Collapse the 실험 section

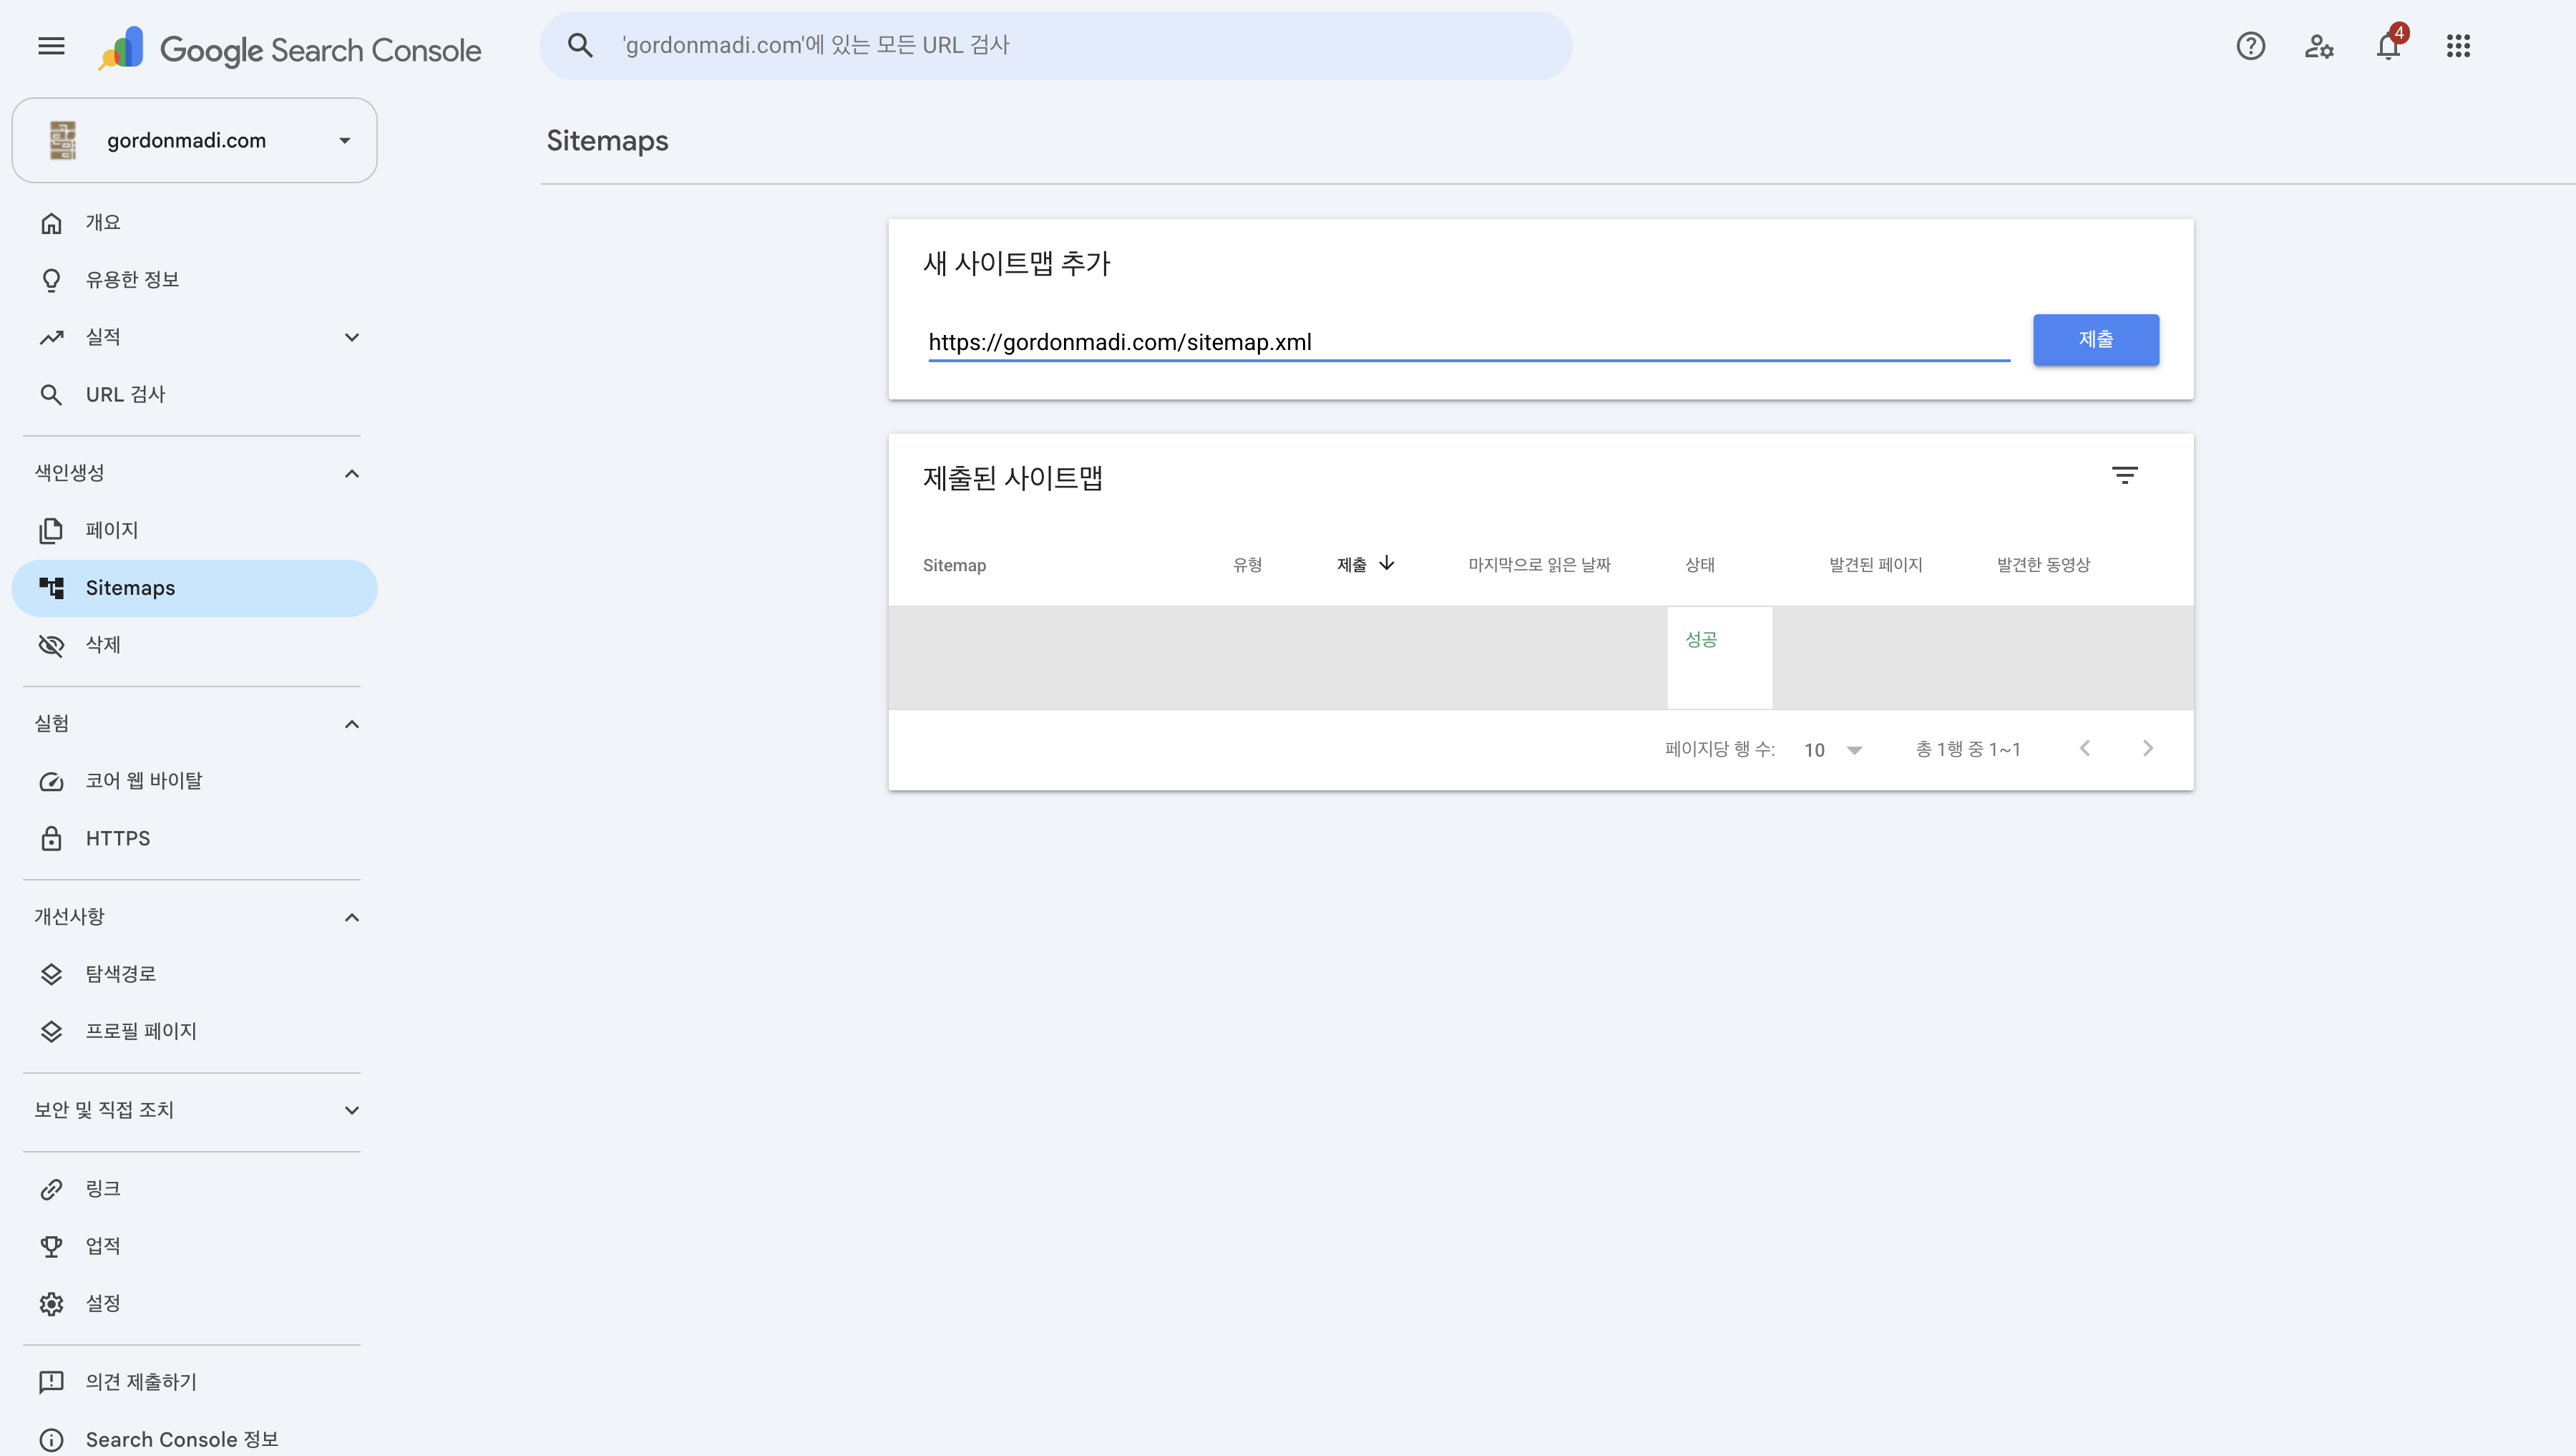(352, 724)
